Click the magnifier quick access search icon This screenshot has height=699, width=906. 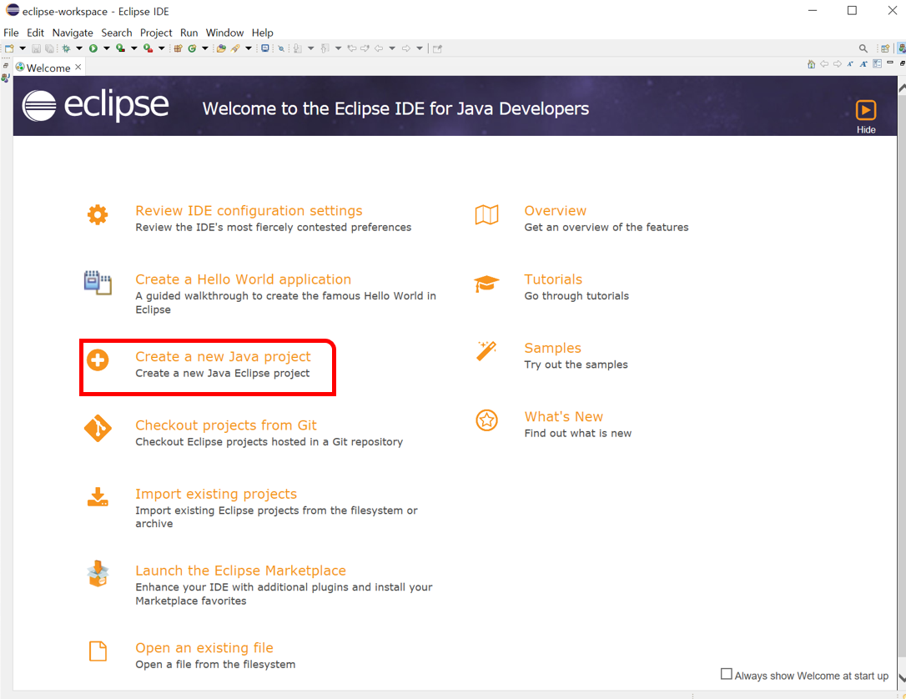tap(863, 48)
